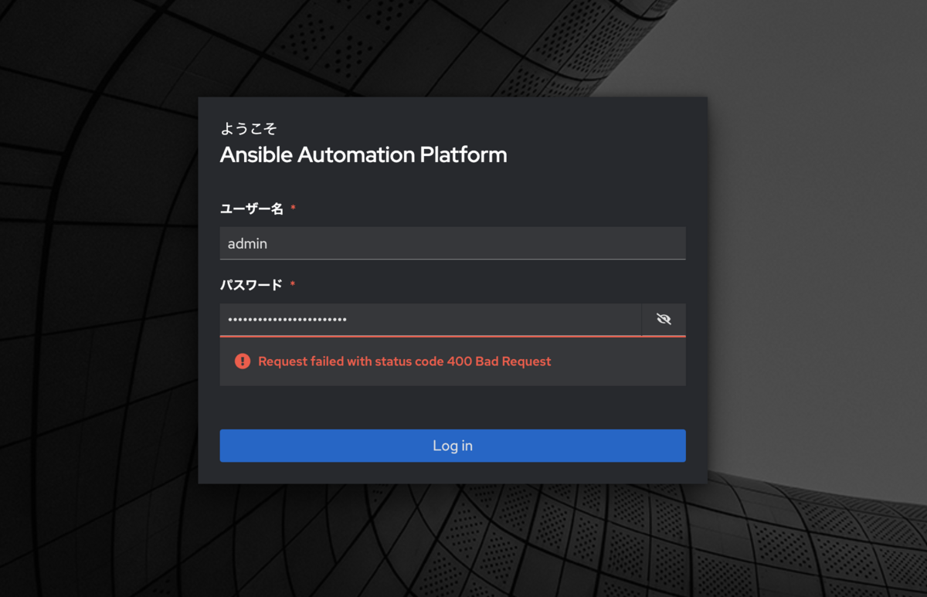Click the Ansible Automation Platform heading

pos(363,154)
